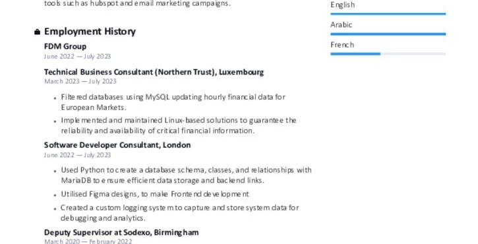478x244 pixels.
Task: Click the FDM Group company name
Action: coord(65,46)
